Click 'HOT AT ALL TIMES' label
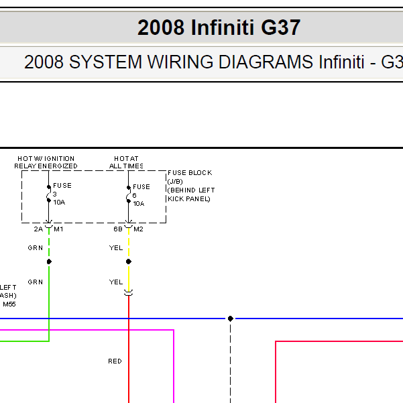 126,162
